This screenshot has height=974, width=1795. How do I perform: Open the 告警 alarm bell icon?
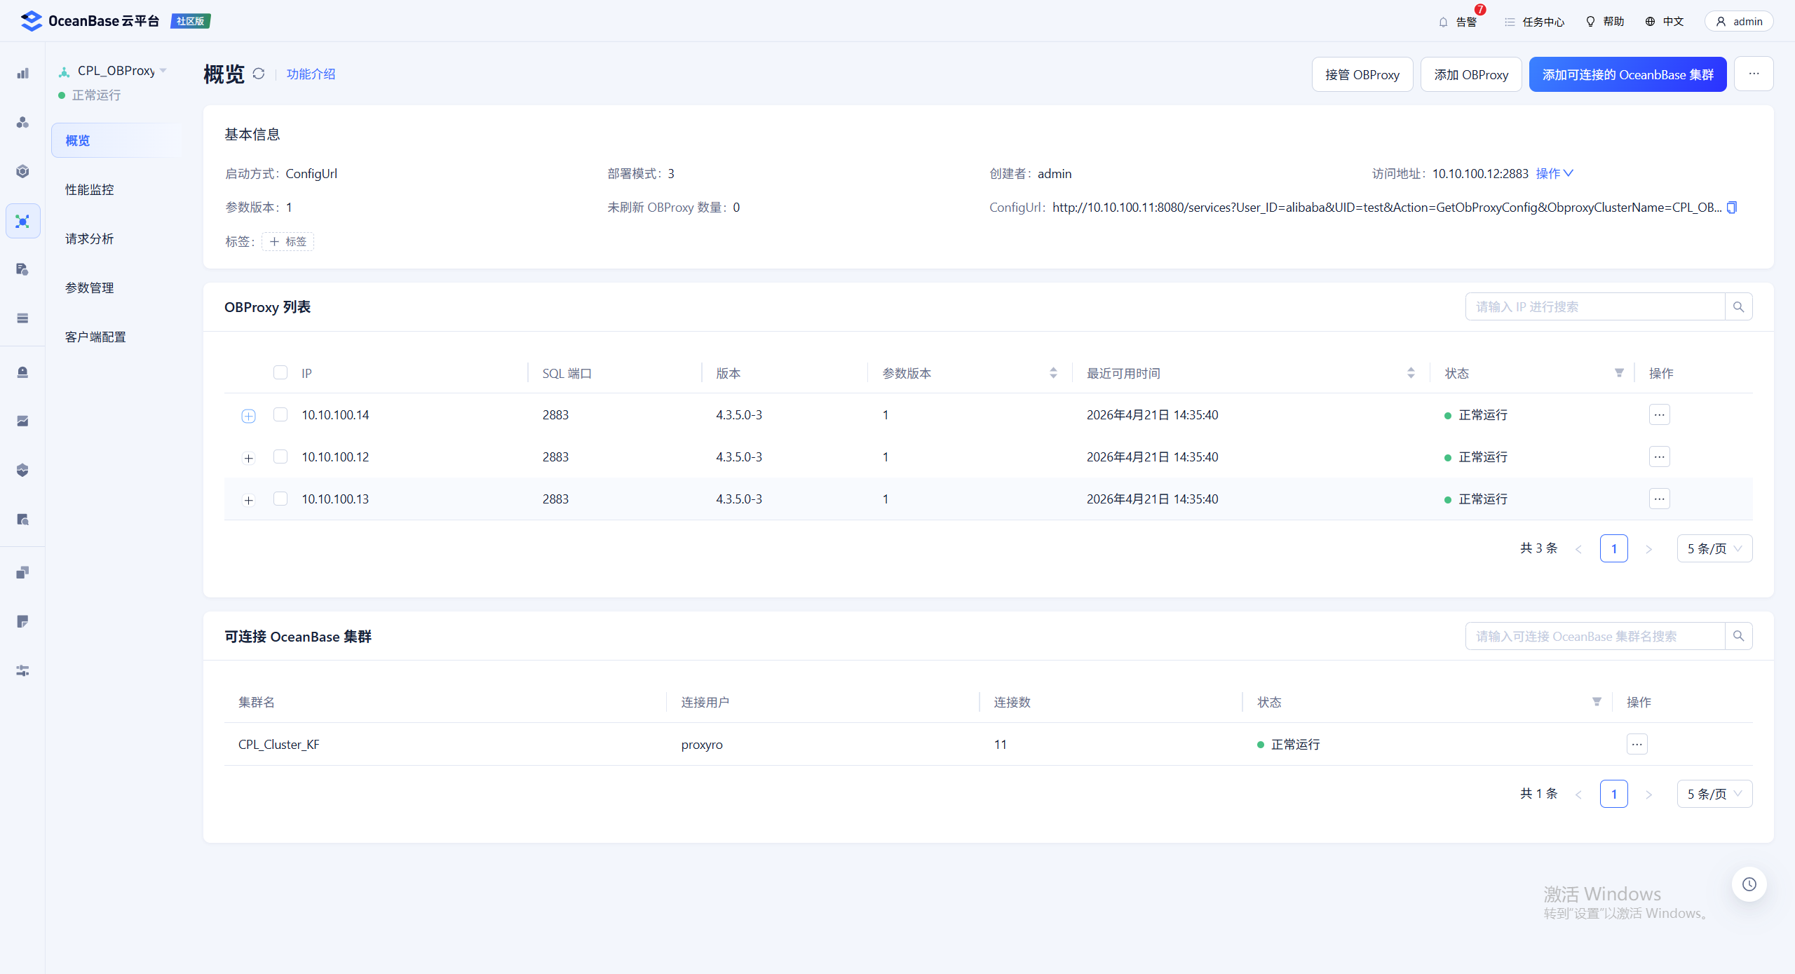click(1443, 22)
